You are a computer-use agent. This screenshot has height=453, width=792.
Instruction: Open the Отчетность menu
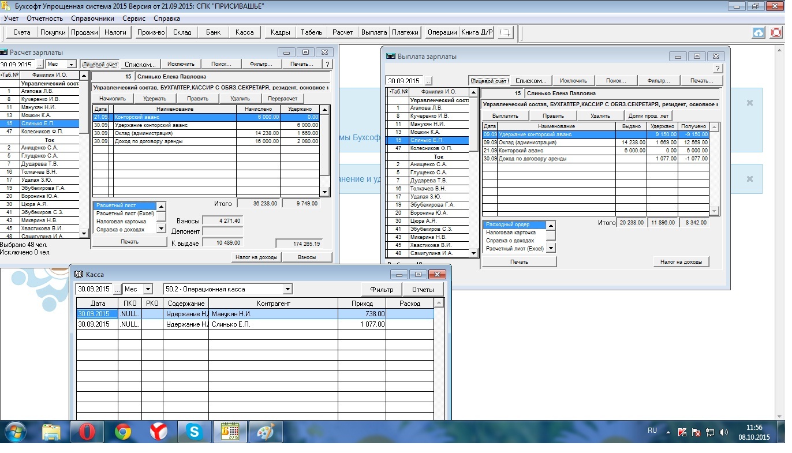click(x=44, y=18)
